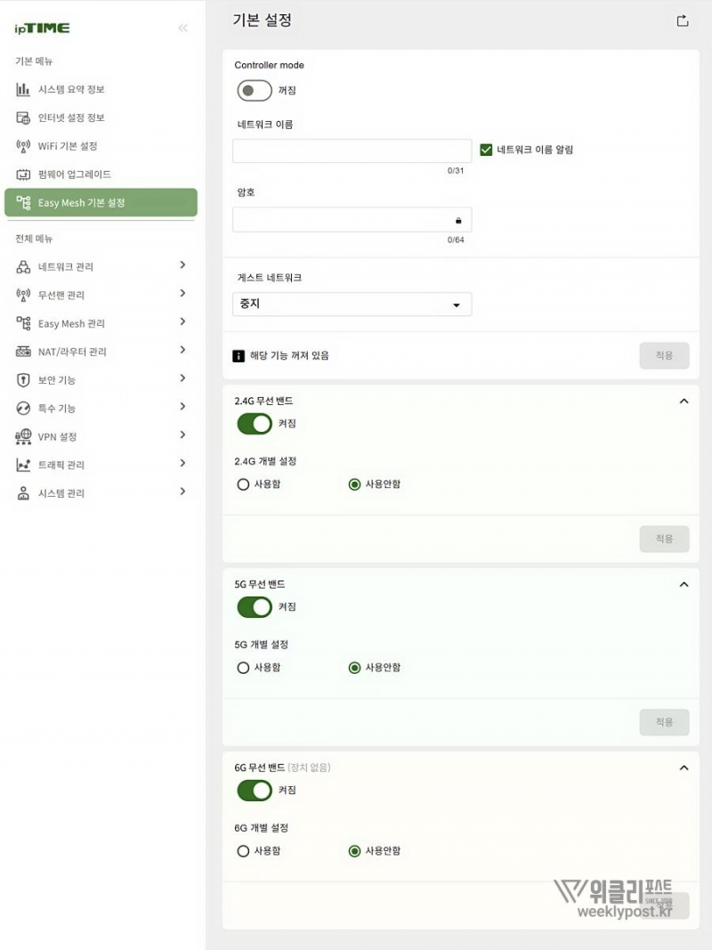Viewport: 712px width, 950px height.
Task: Click 적용 button below 게스트 네트워크
Action: tap(664, 355)
